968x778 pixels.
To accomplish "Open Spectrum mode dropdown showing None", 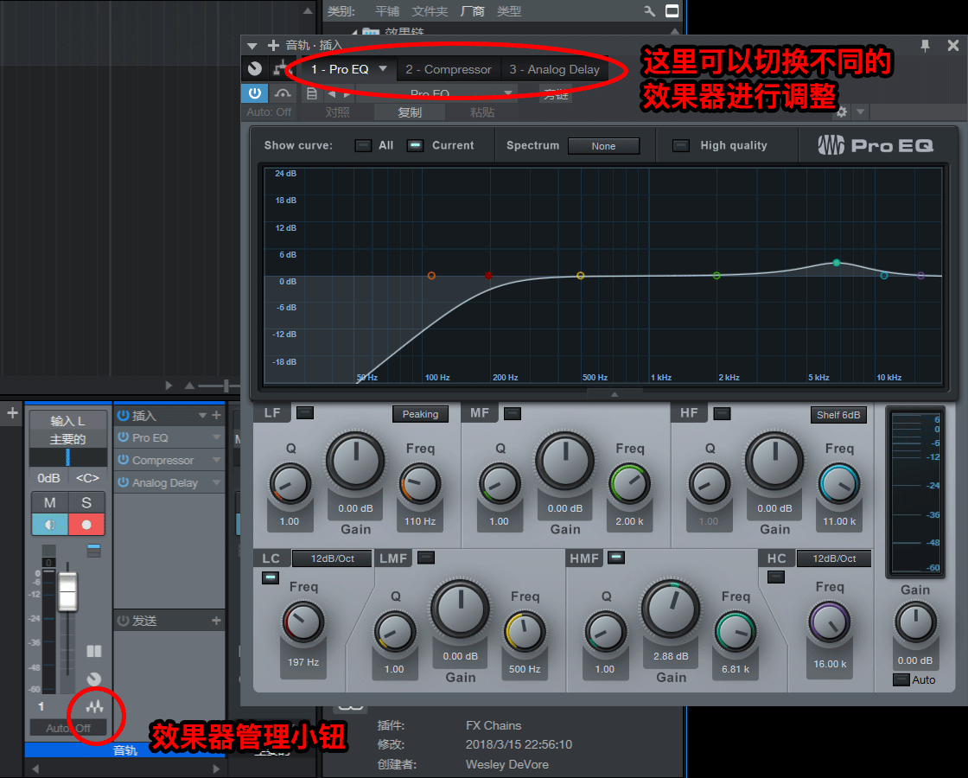I will coord(603,146).
